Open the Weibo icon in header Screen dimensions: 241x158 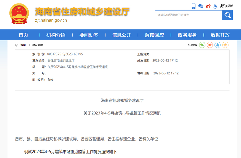208,6
